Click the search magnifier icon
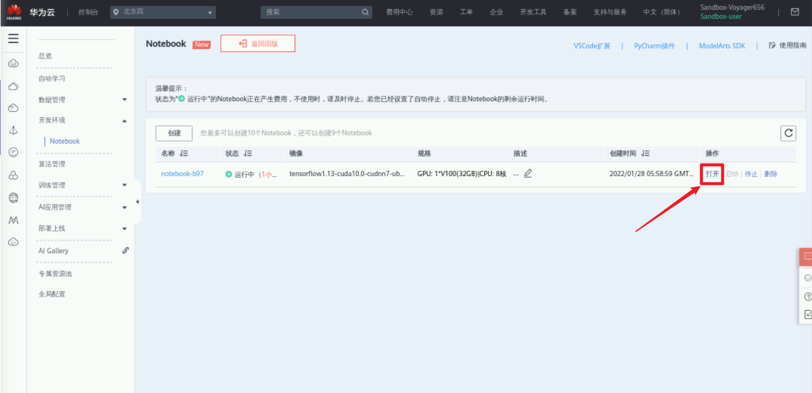Image resolution: width=812 pixels, height=393 pixels. (x=365, y=12)
